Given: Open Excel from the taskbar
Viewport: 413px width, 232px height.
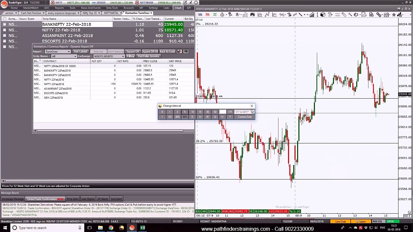Looking at the screenshot, I should (142, 228).
